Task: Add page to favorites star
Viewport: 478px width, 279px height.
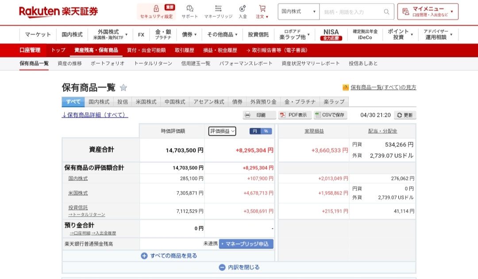Action: pos(123,88)
